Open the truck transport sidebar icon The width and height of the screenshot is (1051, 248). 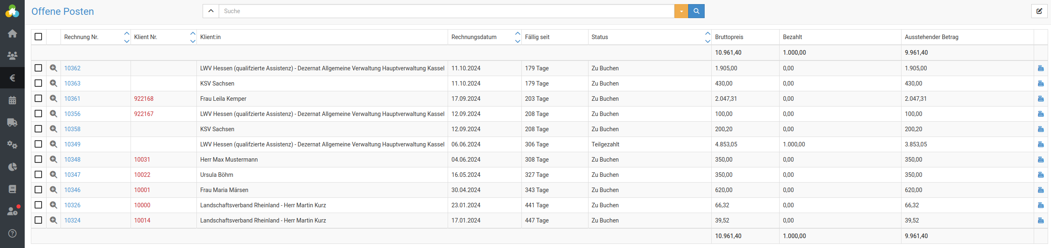(x=12, y=122)
